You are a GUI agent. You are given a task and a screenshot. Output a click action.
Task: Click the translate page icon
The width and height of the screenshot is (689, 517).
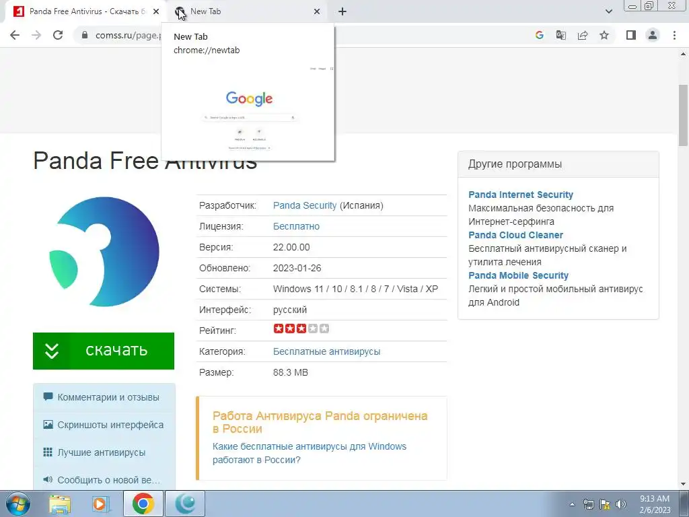click(x=561, y=35)
